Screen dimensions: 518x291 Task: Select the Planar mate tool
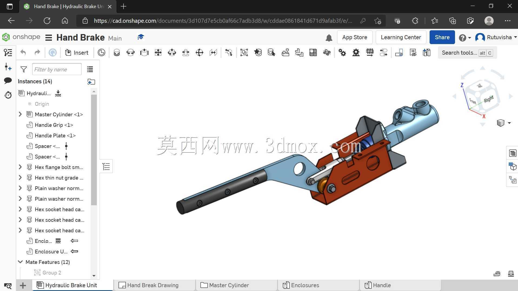click(x=158, y=52)
